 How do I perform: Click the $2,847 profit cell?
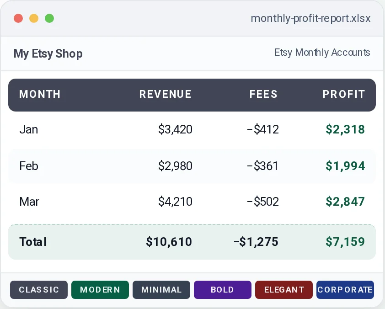tap(345, 202)
